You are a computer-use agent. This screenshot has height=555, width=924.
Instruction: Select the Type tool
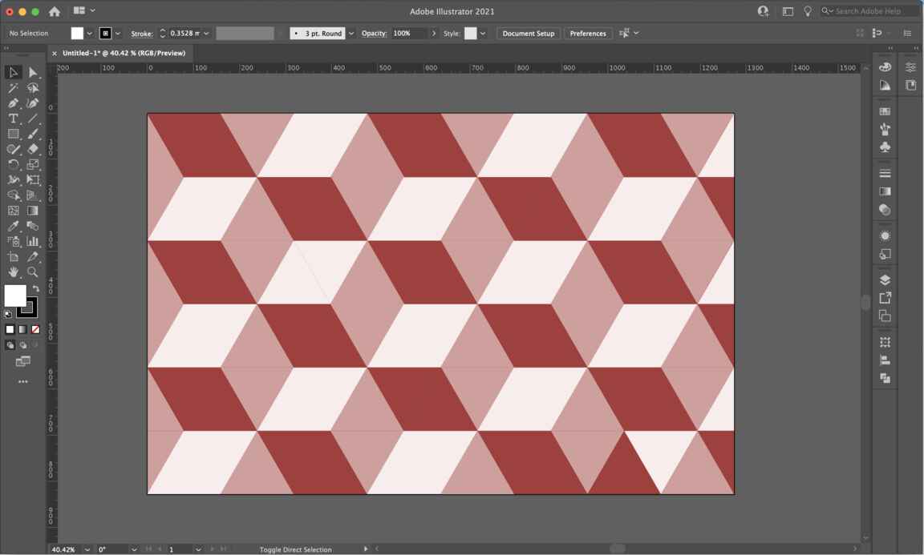13,119
